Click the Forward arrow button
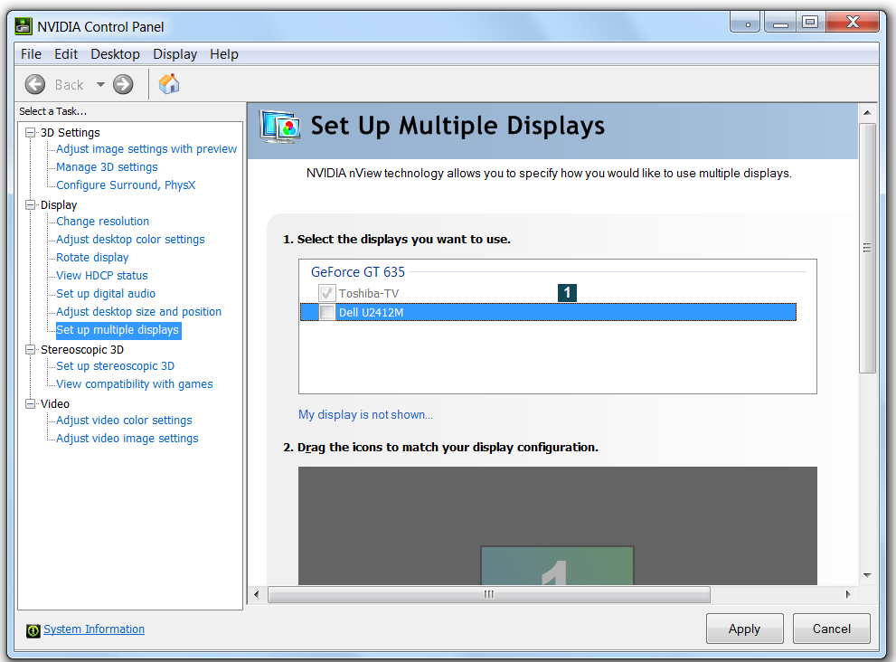 point(123,85)
